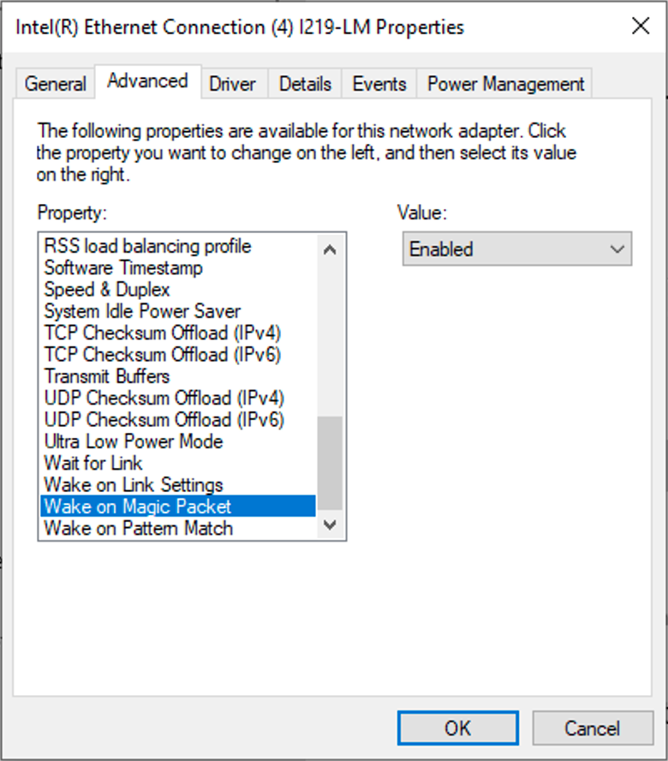Confirm changes with the OK button
The image size is (668, 761).
coord(458,728)
